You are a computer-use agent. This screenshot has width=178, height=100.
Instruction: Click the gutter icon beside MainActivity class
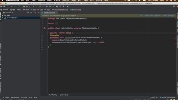[x=44, y=28]
